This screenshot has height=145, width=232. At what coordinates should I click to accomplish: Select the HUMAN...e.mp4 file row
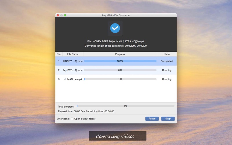(73, 79)
